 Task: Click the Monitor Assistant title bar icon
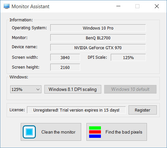click(x=7, y=6)
